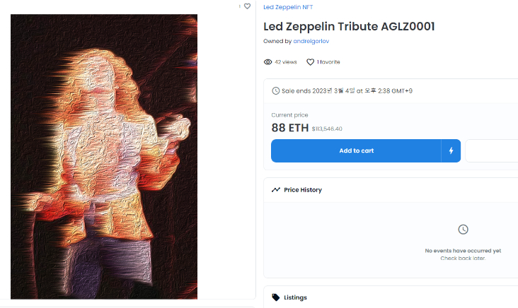Click the Sale ends date text

point(347,90)
